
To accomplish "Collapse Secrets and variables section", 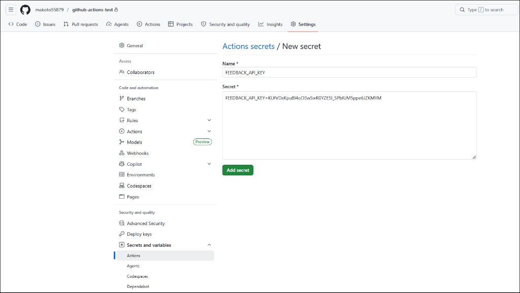I will [209, 245].
